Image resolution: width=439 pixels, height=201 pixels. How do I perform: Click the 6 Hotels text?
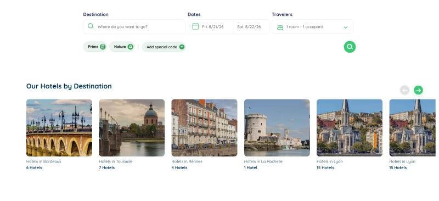tap(34, 168)
